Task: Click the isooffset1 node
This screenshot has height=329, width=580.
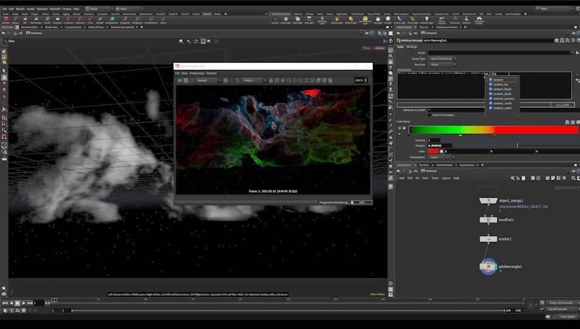Action: pyautogui.click(x=488, y=220)
